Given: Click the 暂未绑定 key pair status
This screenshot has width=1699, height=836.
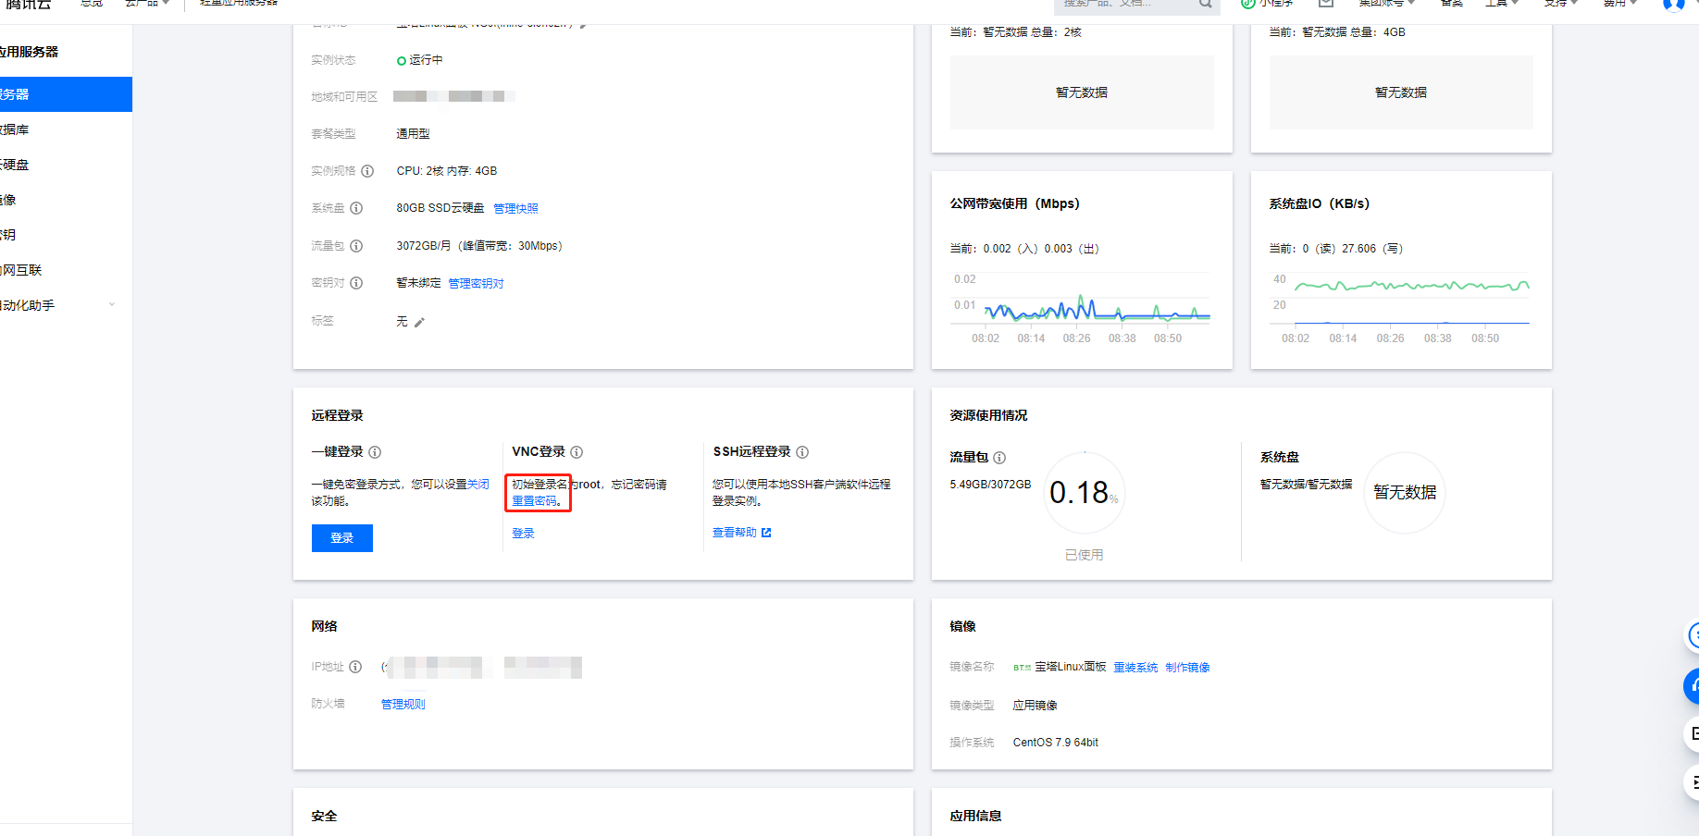Looking at the screenshot, I should pyautogui.click(x=418, y=283).
